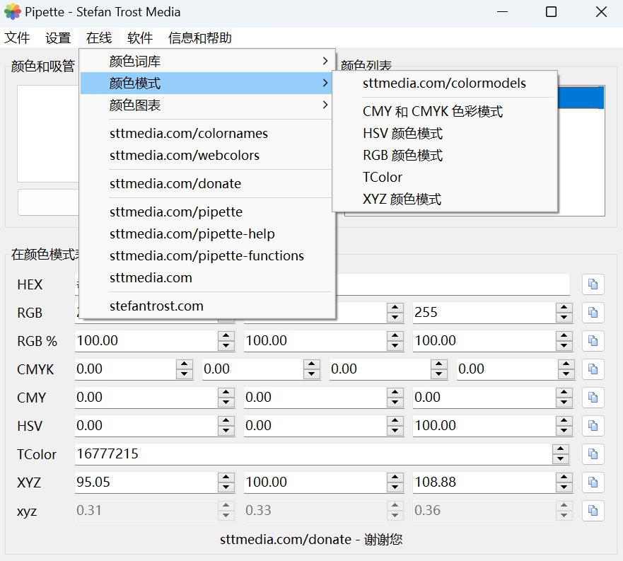Open the sttmedia.com/colormodels link
The width and height of the screenshot is (623, 561).
pyautogui.click(x=444, y=83)
